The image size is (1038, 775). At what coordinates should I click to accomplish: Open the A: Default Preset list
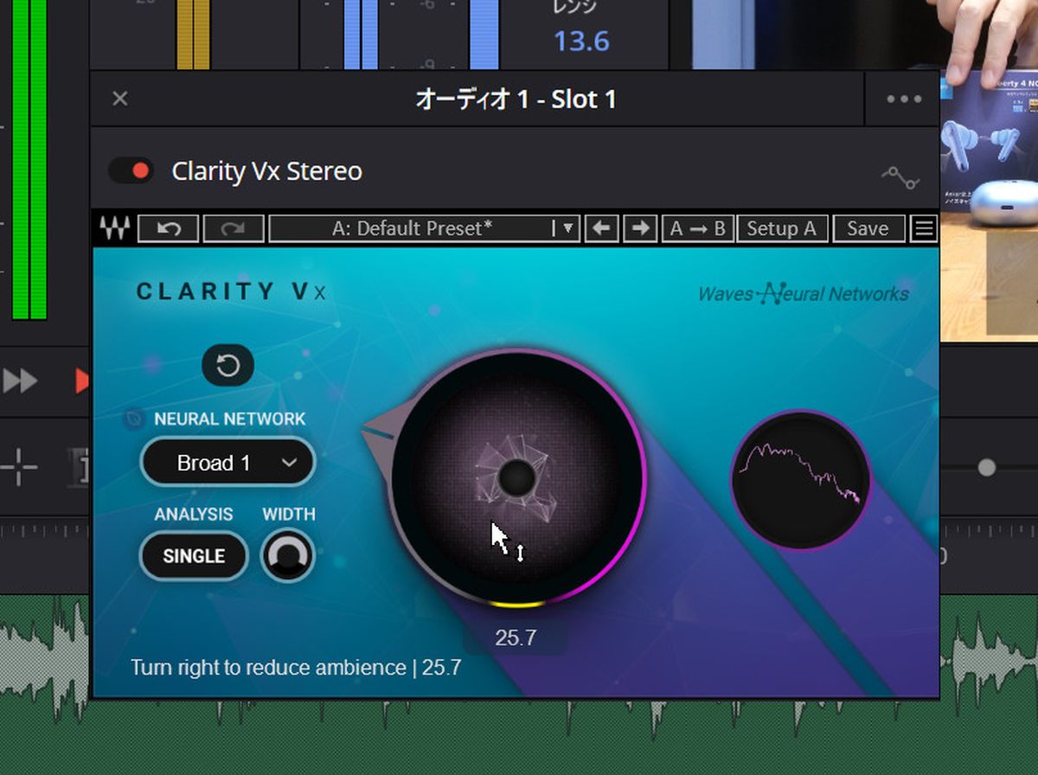point(424,228)
